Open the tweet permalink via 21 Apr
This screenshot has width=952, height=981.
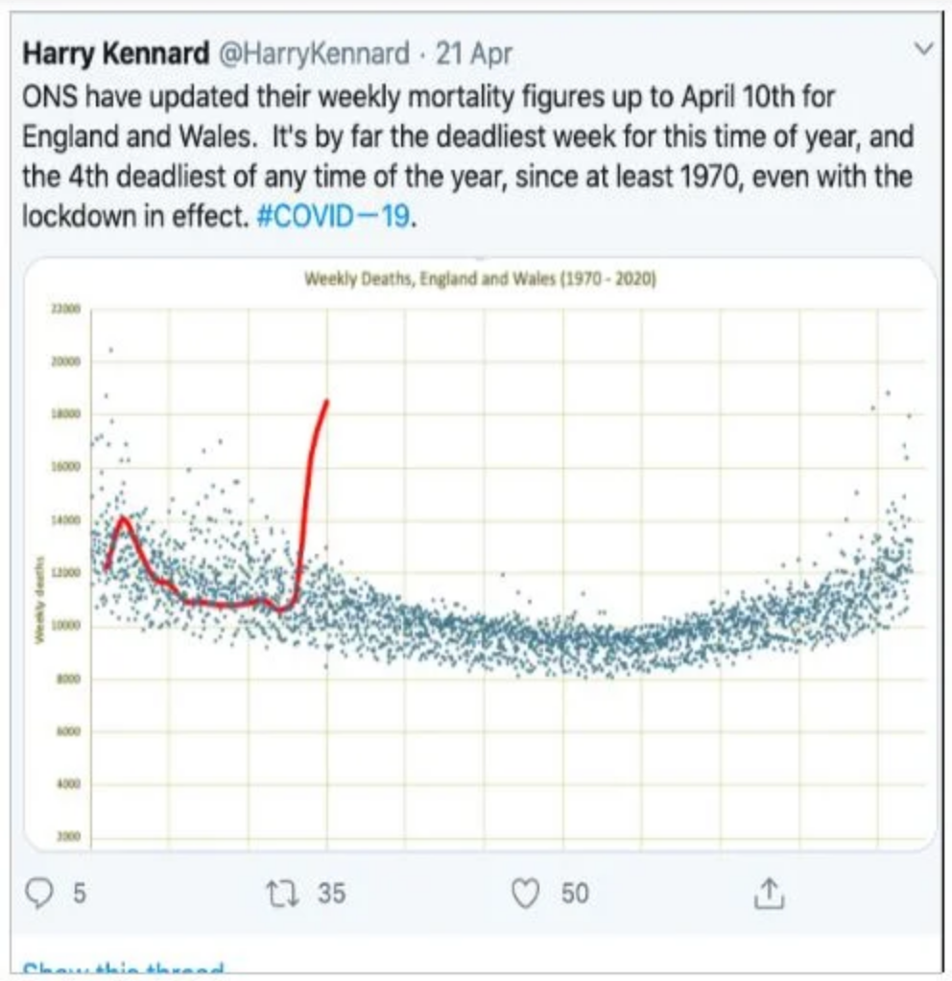(x=473, y=54)
